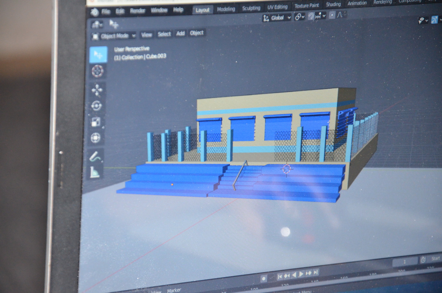Select the Annotate tool

click(95, 157)
